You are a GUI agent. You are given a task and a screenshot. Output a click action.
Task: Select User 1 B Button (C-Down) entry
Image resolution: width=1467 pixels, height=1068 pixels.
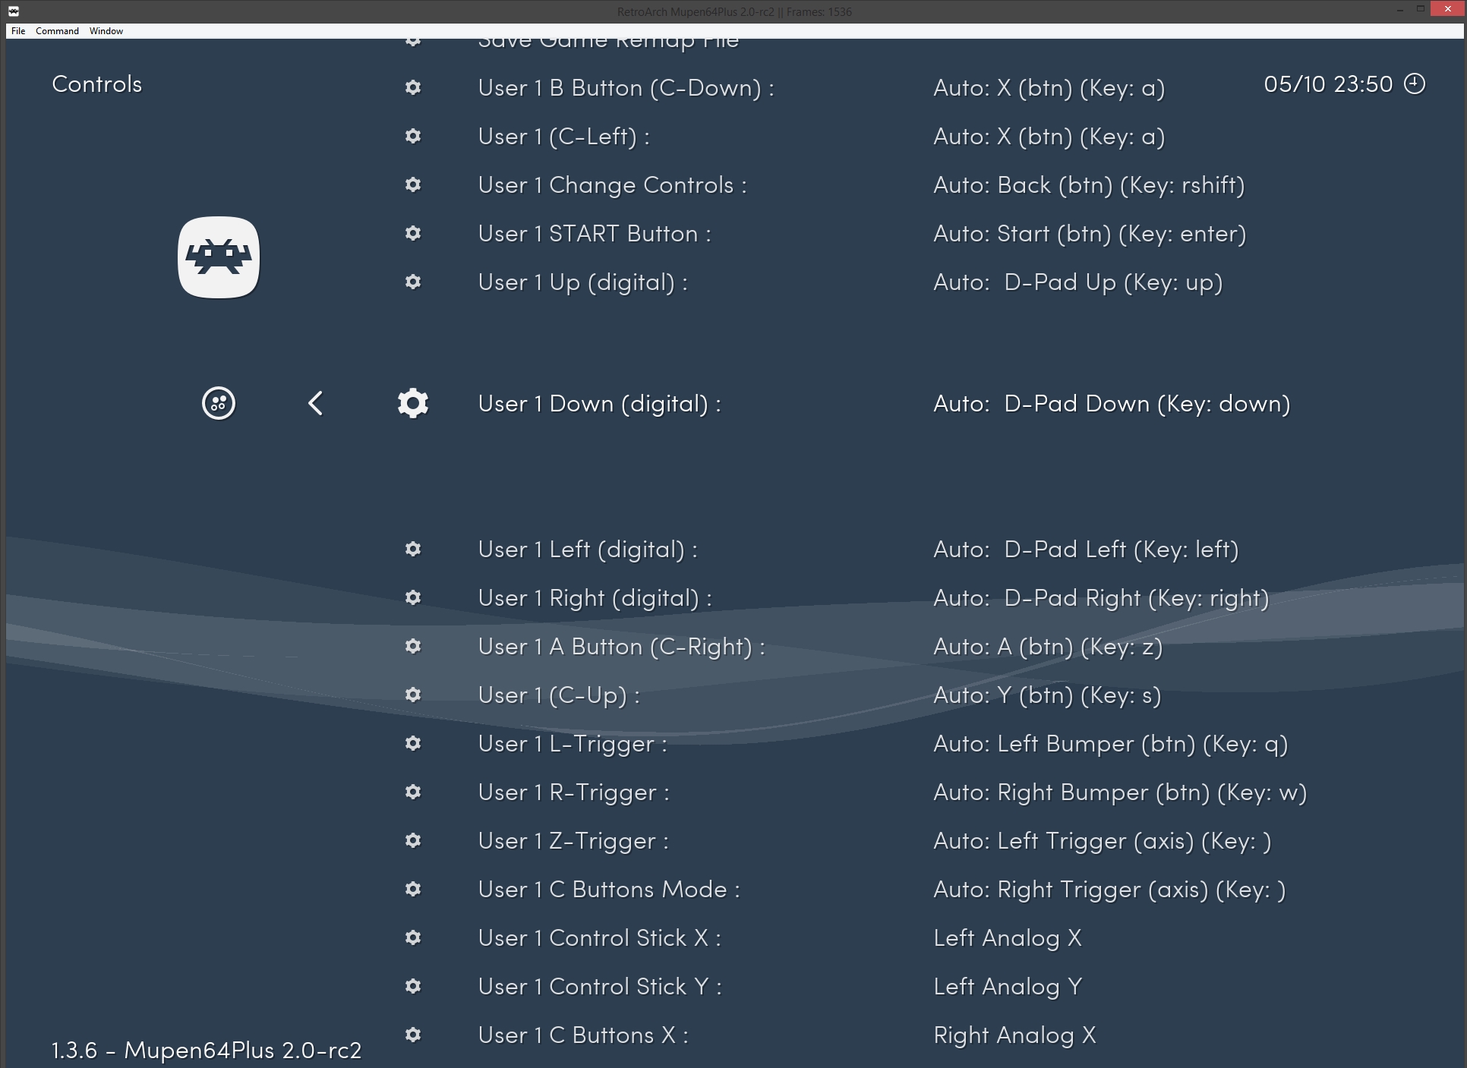click(x=626, y=89)
